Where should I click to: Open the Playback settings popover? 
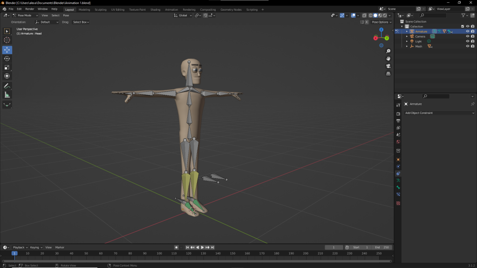20,248
